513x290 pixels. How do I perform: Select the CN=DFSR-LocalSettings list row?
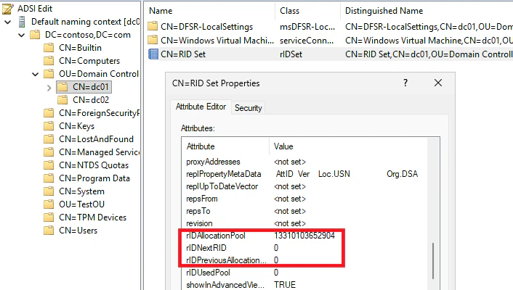[329, 26]
